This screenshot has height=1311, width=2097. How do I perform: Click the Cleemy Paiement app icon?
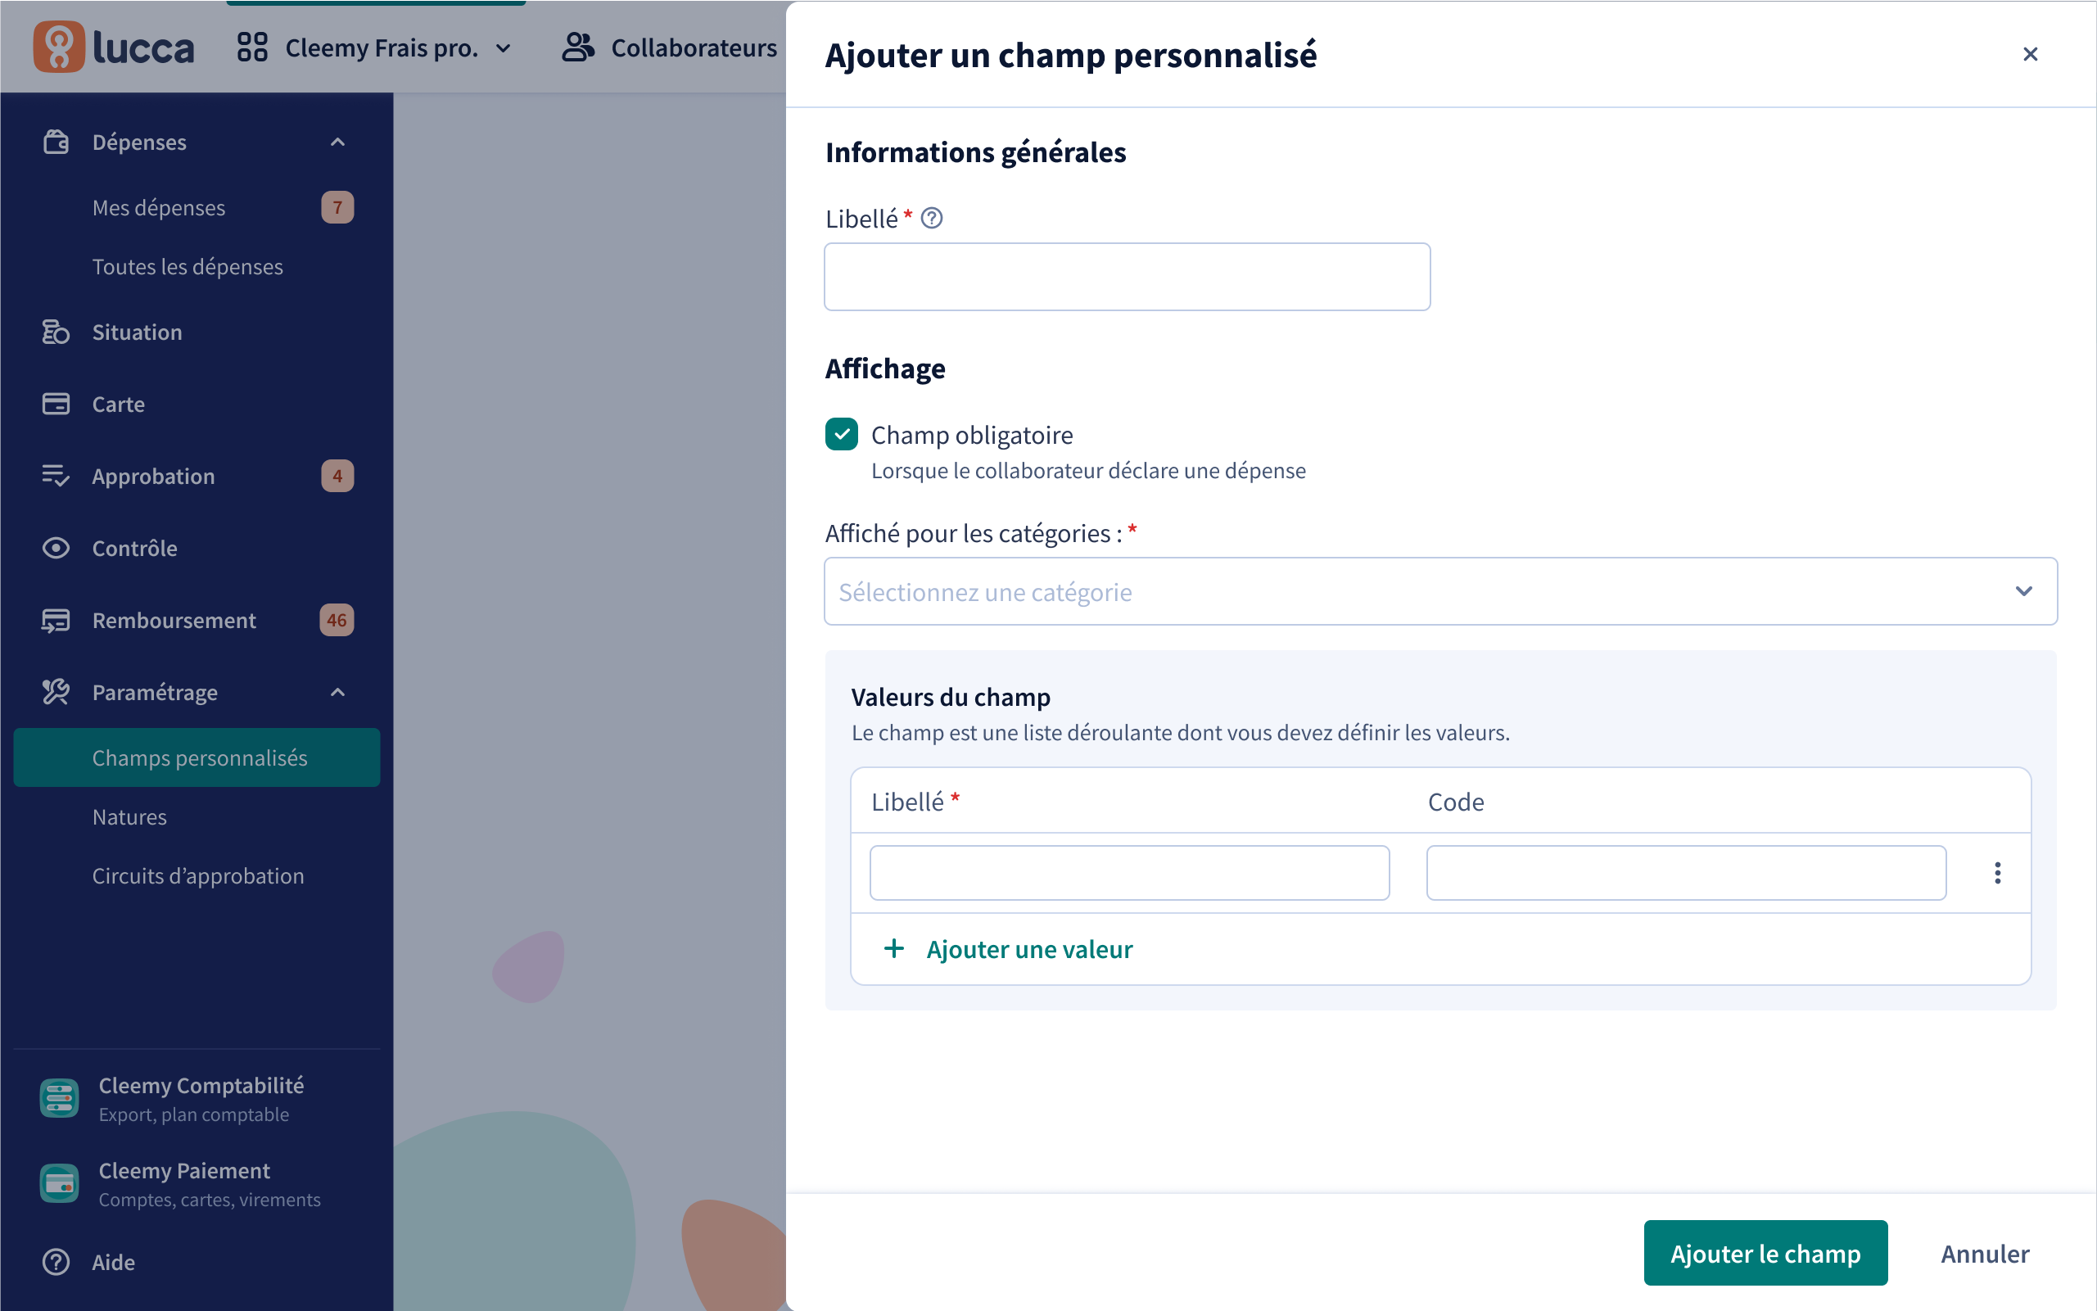pyautogui.click(x=60, y=1182)
